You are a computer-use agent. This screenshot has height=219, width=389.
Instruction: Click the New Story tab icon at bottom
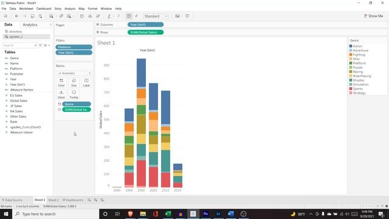click(102, 200)
